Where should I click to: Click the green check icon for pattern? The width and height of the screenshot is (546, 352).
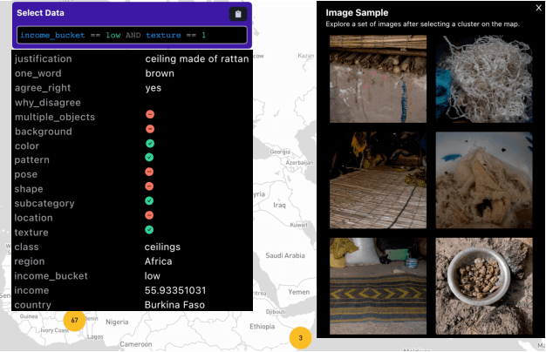tap(149, 158)
